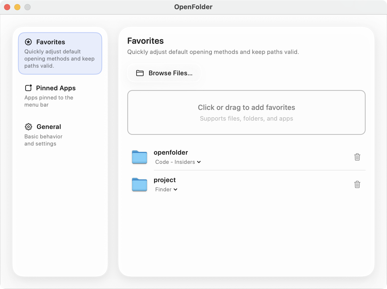The width and height of the screenshot is (387, 289).
Task: Click the drag-and-drop zone to add favorites
Action: click(x=246, y=112)
